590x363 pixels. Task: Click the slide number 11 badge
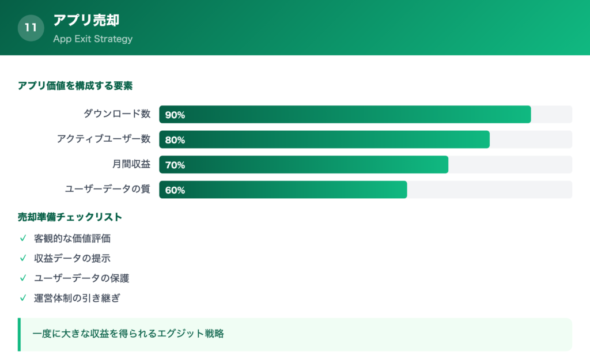[31, 28]
